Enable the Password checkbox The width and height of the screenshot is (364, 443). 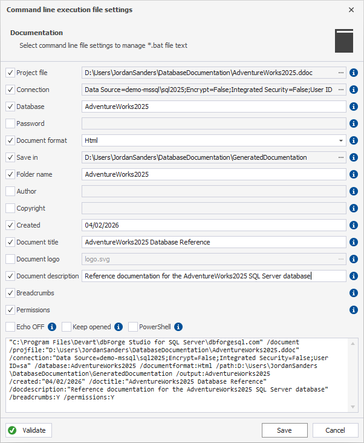tap(10, 123)
